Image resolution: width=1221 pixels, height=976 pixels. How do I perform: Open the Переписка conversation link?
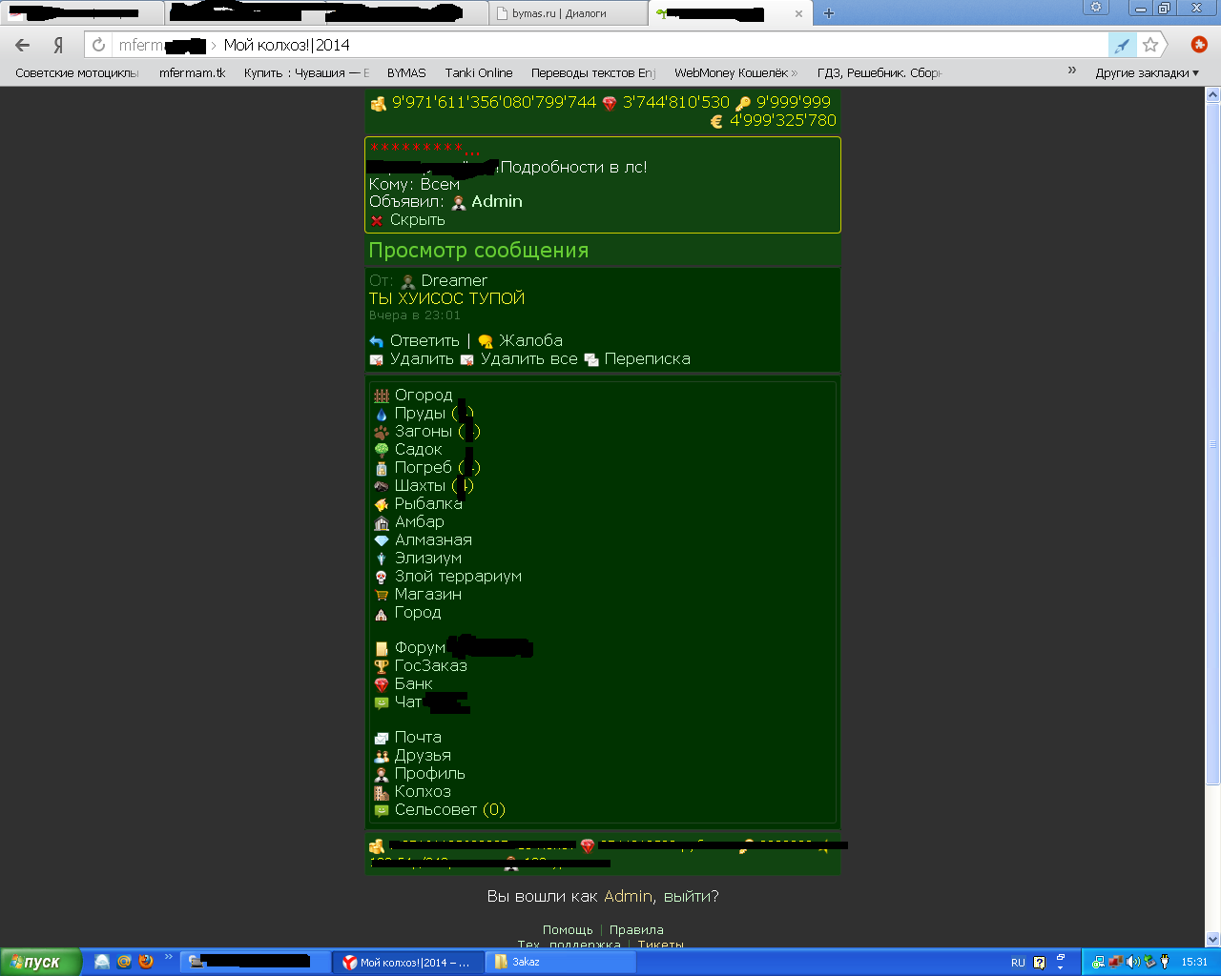647,359
